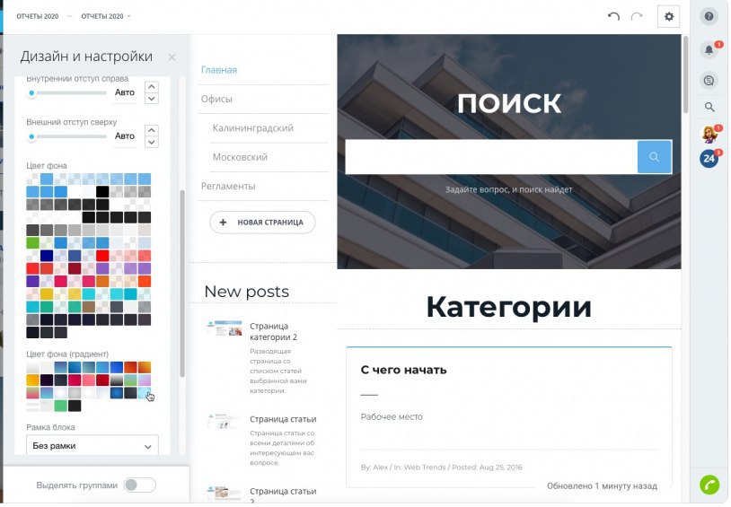731x507 pixels.
Task: Pick the black background color swatch
Action: pyautogui.click(x=102, y=191)
